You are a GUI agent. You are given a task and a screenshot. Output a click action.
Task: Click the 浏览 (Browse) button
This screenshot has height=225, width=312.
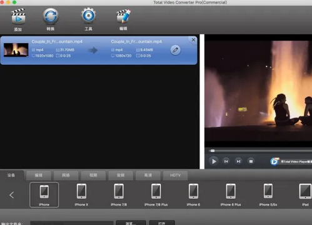pos(131,222)
